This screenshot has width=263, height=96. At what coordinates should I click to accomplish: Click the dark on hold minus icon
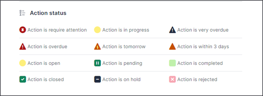coord(98,79)
